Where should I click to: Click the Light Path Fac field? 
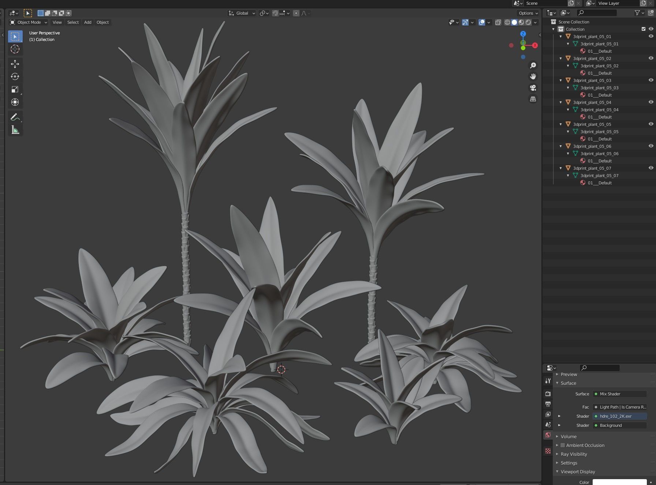(619, 407)
